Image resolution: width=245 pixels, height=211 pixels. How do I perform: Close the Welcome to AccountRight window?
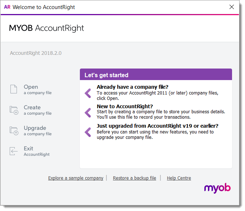[x=232, y=7]
